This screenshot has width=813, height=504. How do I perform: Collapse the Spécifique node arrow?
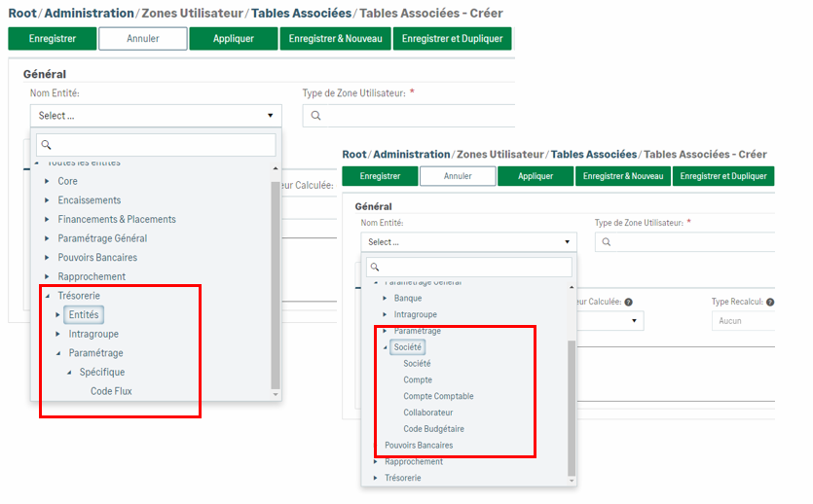pyautogui.click(x=68, y=372)
